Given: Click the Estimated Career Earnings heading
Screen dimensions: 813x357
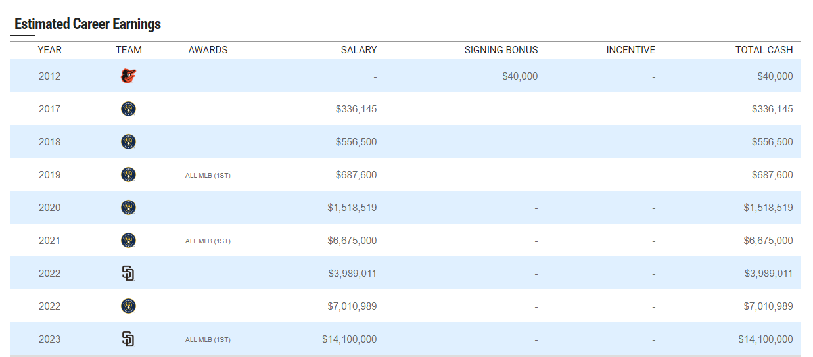Looking at the screenshot, I should (87, 24).
